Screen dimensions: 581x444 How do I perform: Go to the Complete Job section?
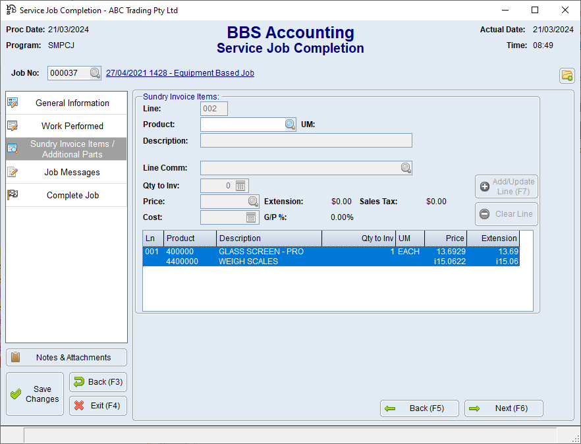(66, 195)
